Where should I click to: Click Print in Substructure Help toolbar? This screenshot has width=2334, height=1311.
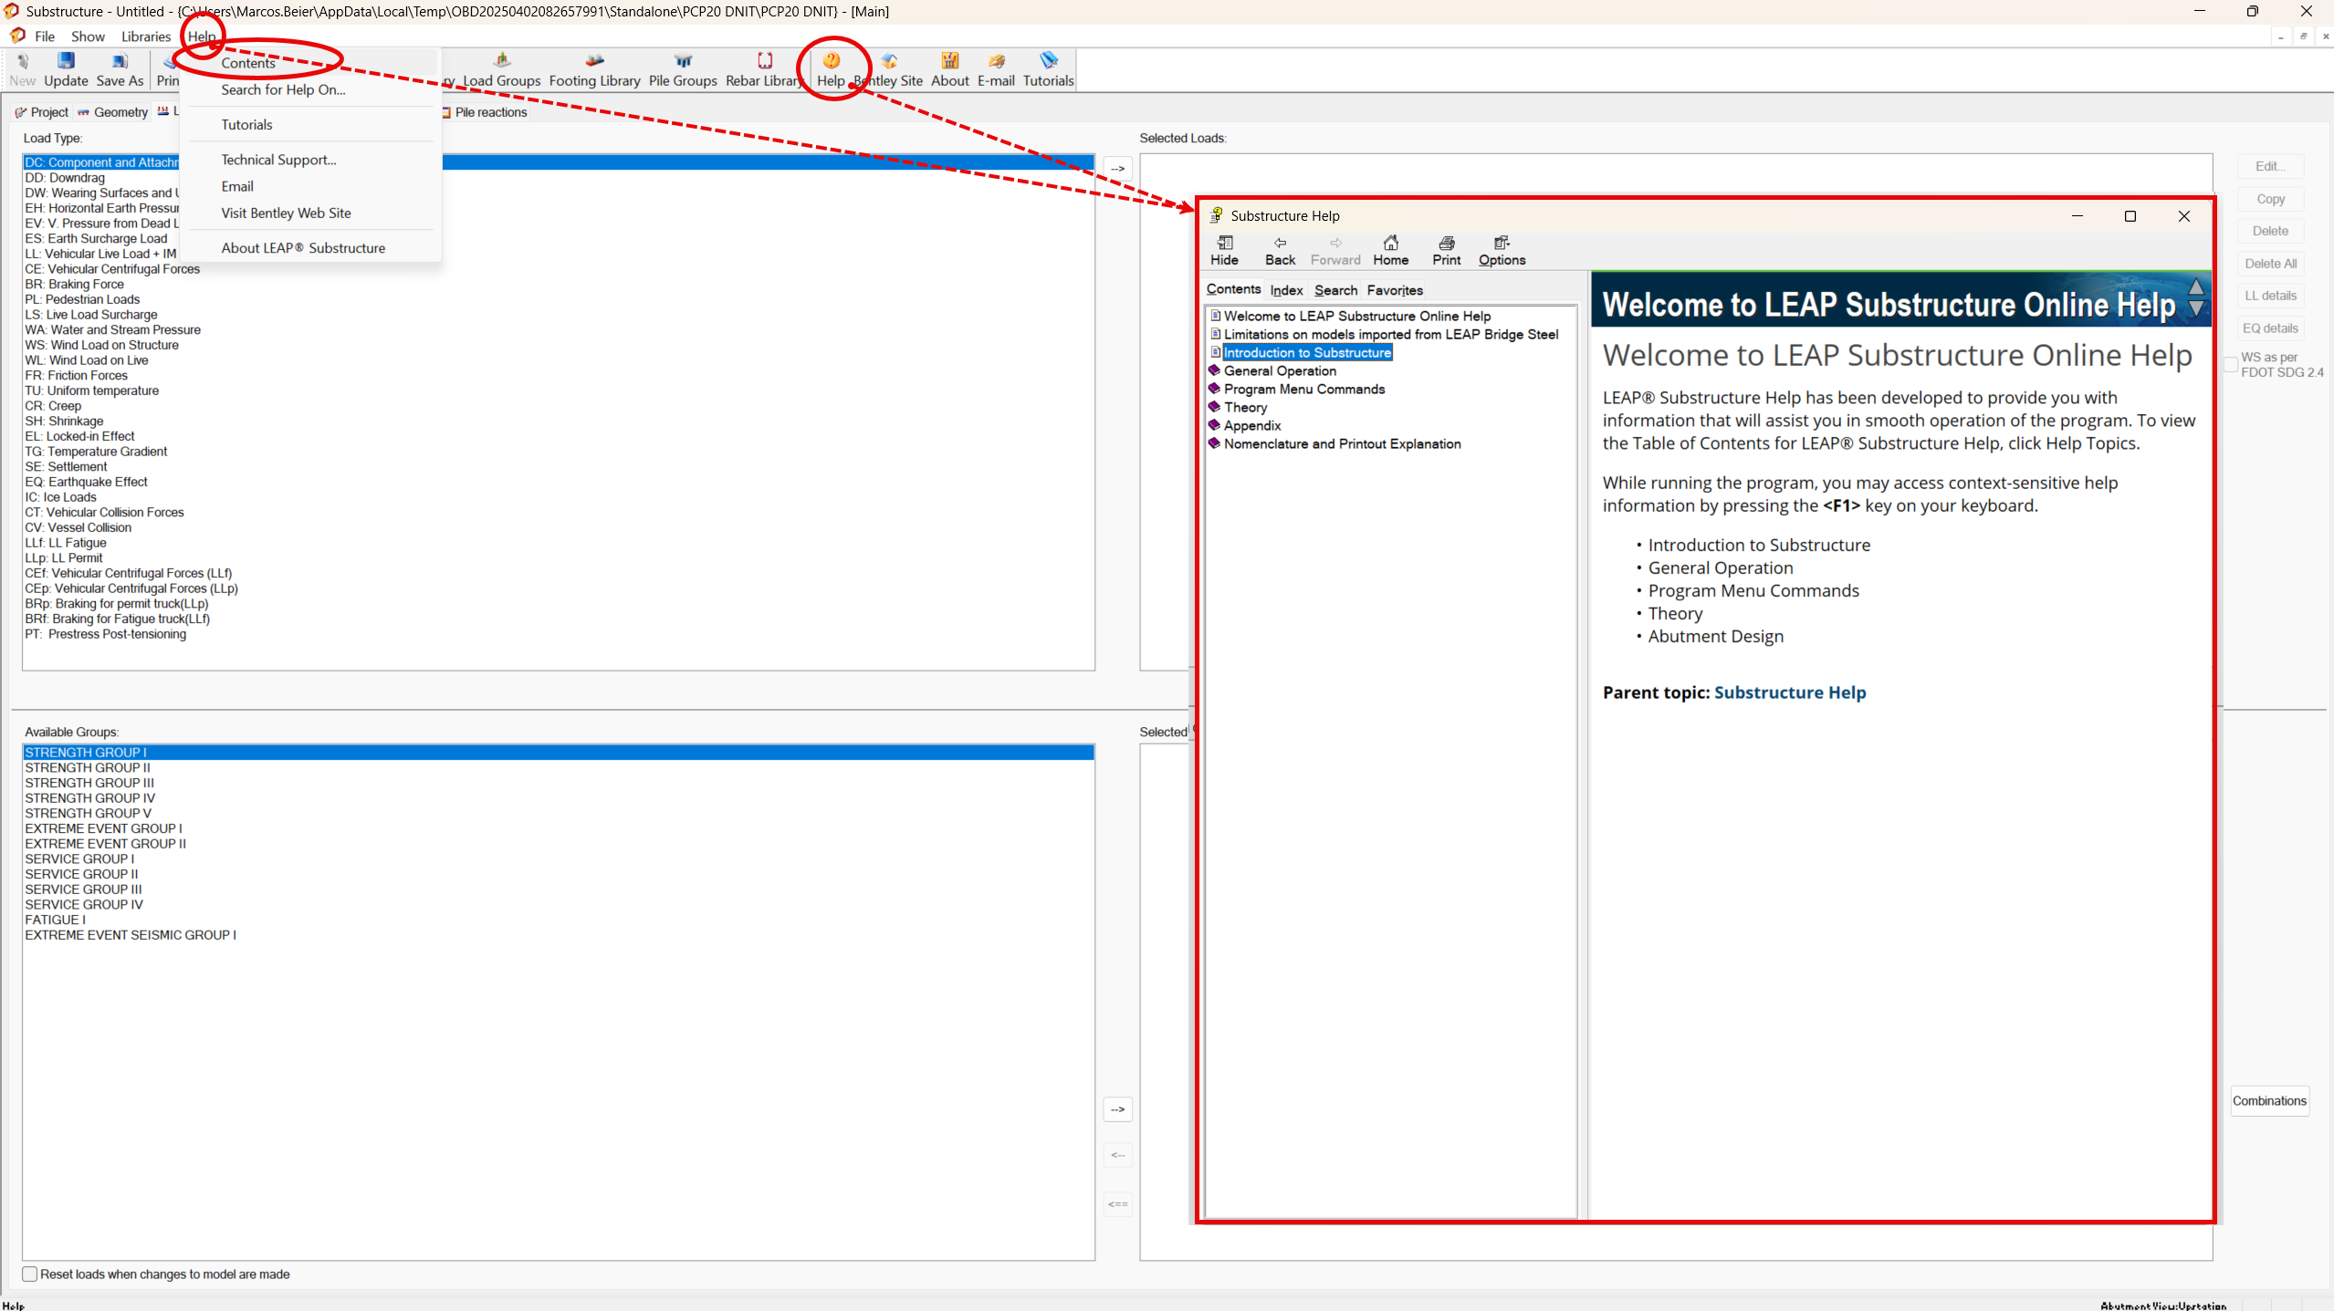[x=1446, y=250]
